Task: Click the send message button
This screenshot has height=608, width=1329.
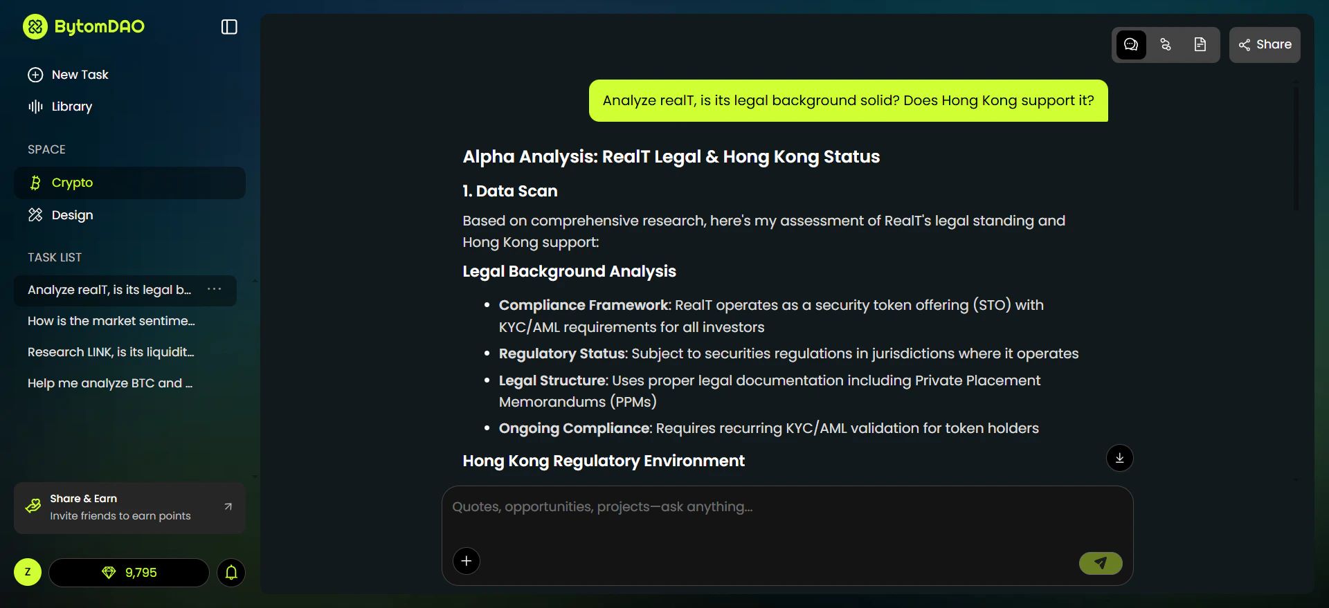Action: [x=1101, y=563]
